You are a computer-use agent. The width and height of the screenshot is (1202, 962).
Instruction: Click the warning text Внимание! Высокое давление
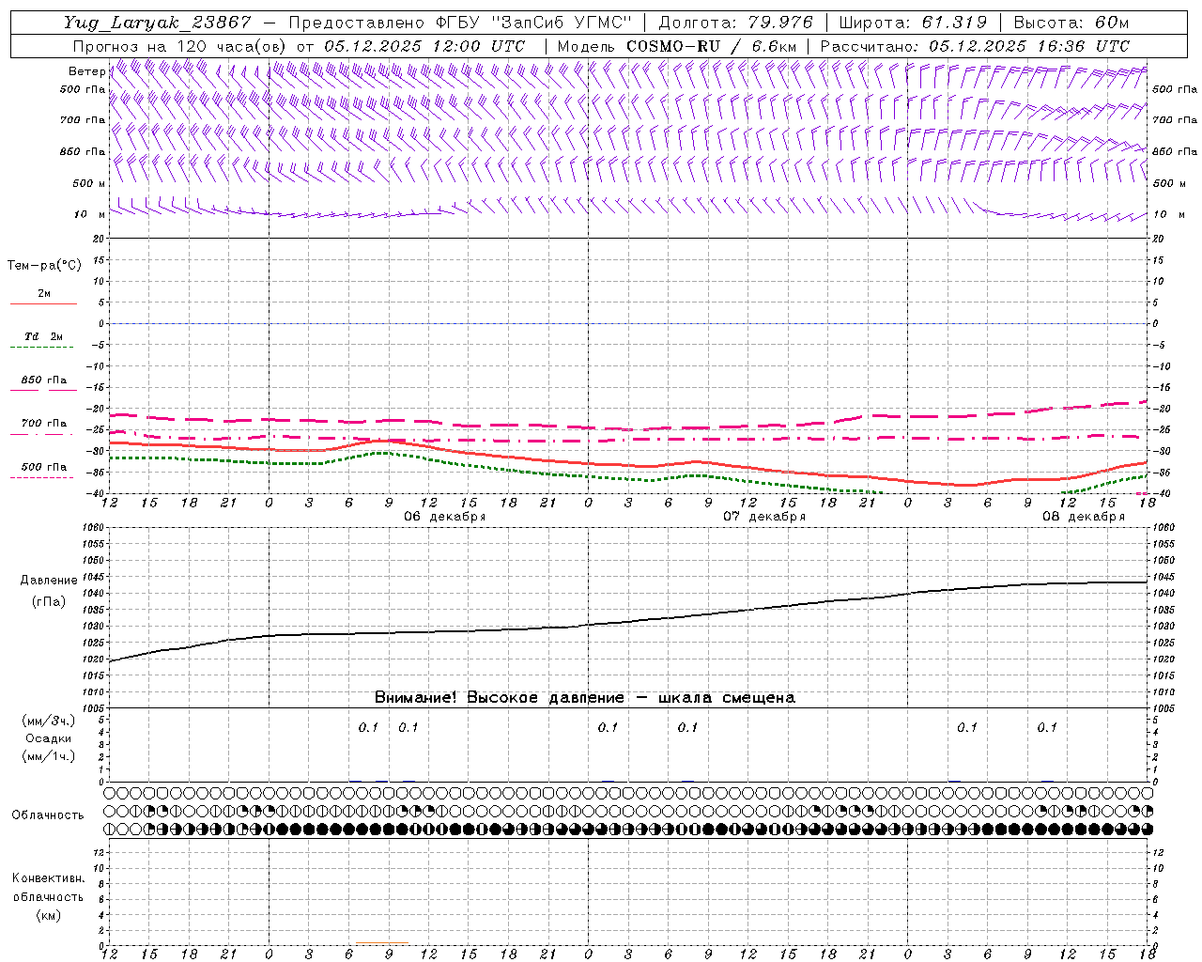point(499,698)
